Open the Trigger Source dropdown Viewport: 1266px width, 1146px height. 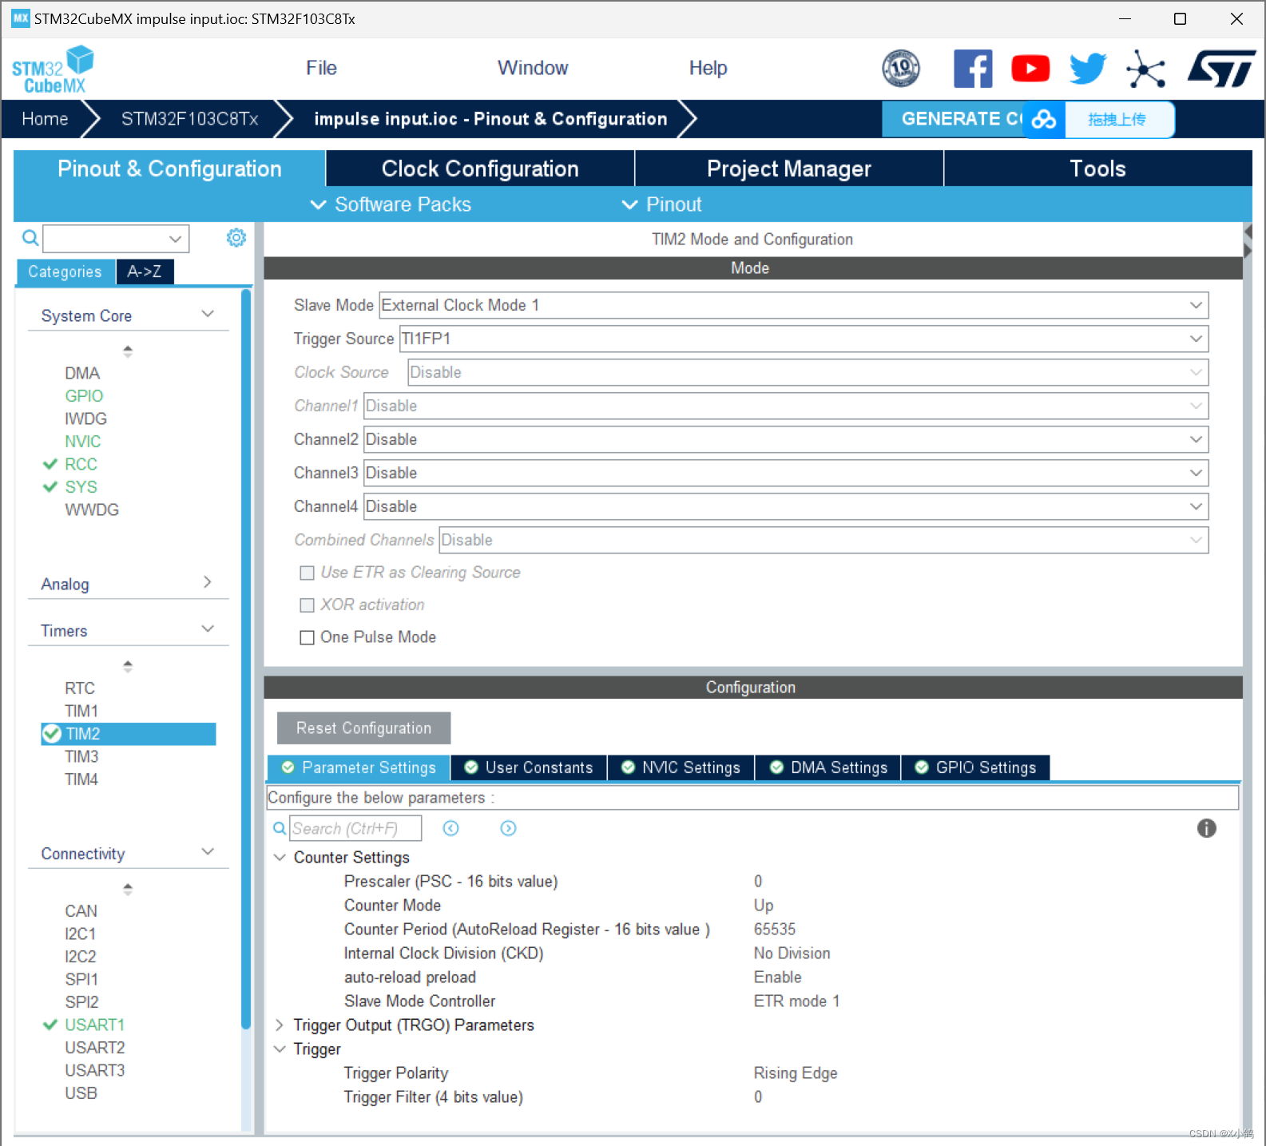[x=804, y=339]
